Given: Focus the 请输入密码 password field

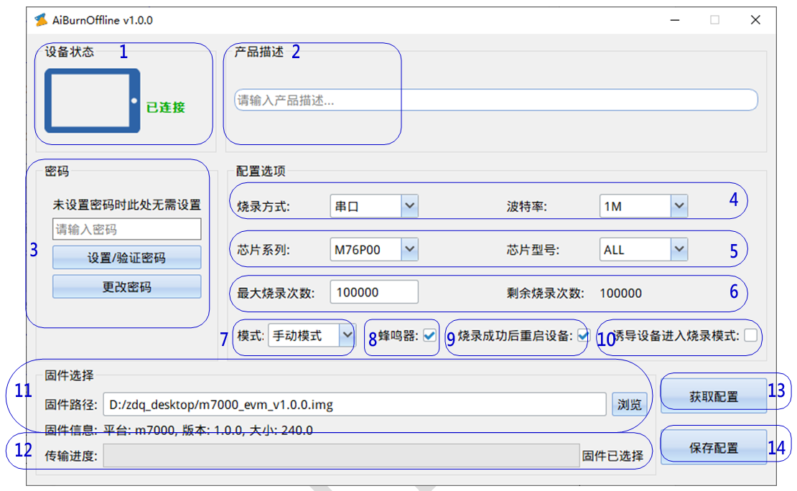Looking at the screenshot, I should click(126, 230).
